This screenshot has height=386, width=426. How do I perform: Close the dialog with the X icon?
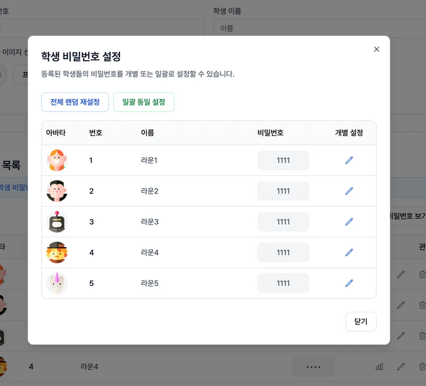click(x=376, y=49)
